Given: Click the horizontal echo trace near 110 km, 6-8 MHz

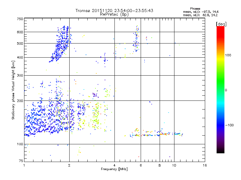Looking at the screenshot, I should (x=150, y=135).
